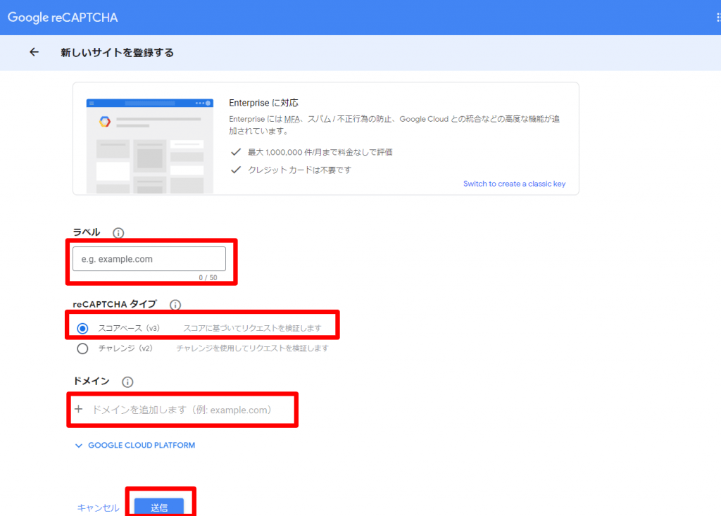
Task: Open the Switch to create a classic key link
Action: [514, 184]
